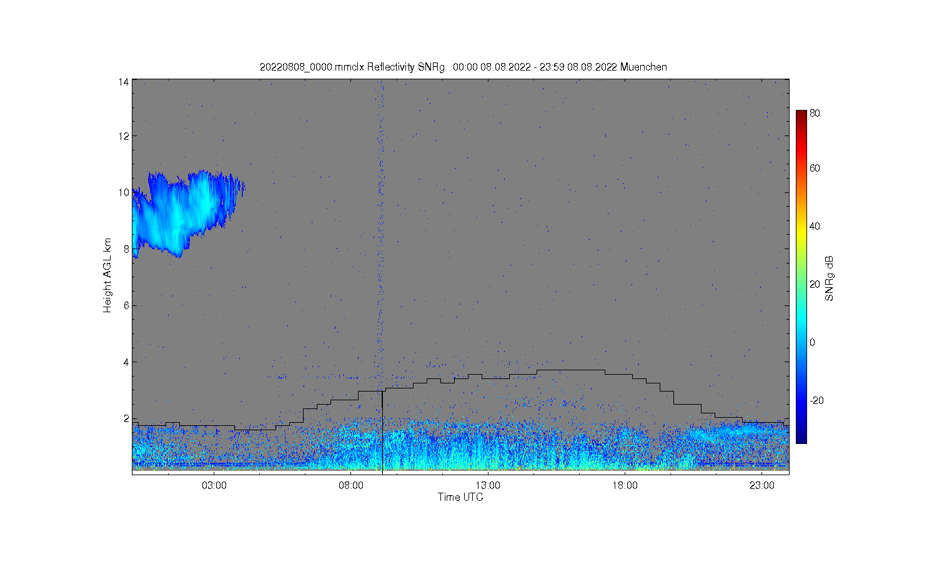Click the height tick label 2

coord(127,418)
